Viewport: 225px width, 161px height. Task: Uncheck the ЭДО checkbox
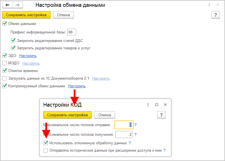[5, 56]
